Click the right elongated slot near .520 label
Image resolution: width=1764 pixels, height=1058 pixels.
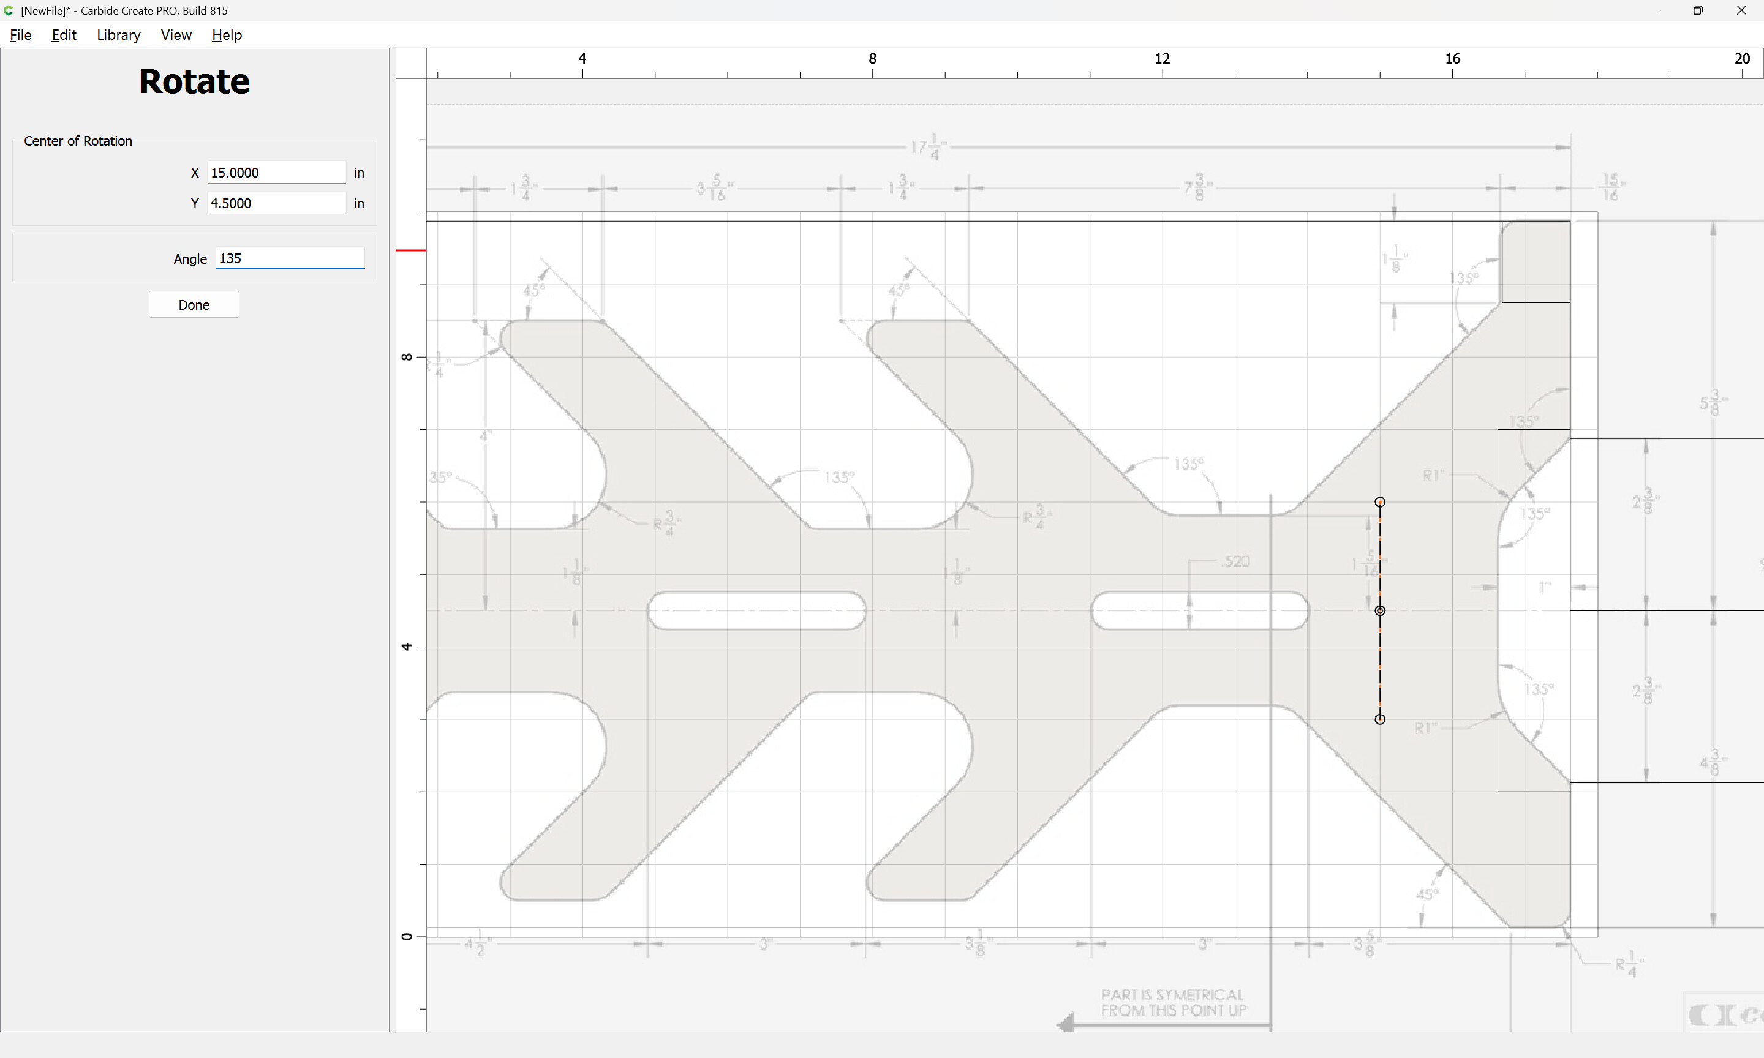pos(1200,610)
